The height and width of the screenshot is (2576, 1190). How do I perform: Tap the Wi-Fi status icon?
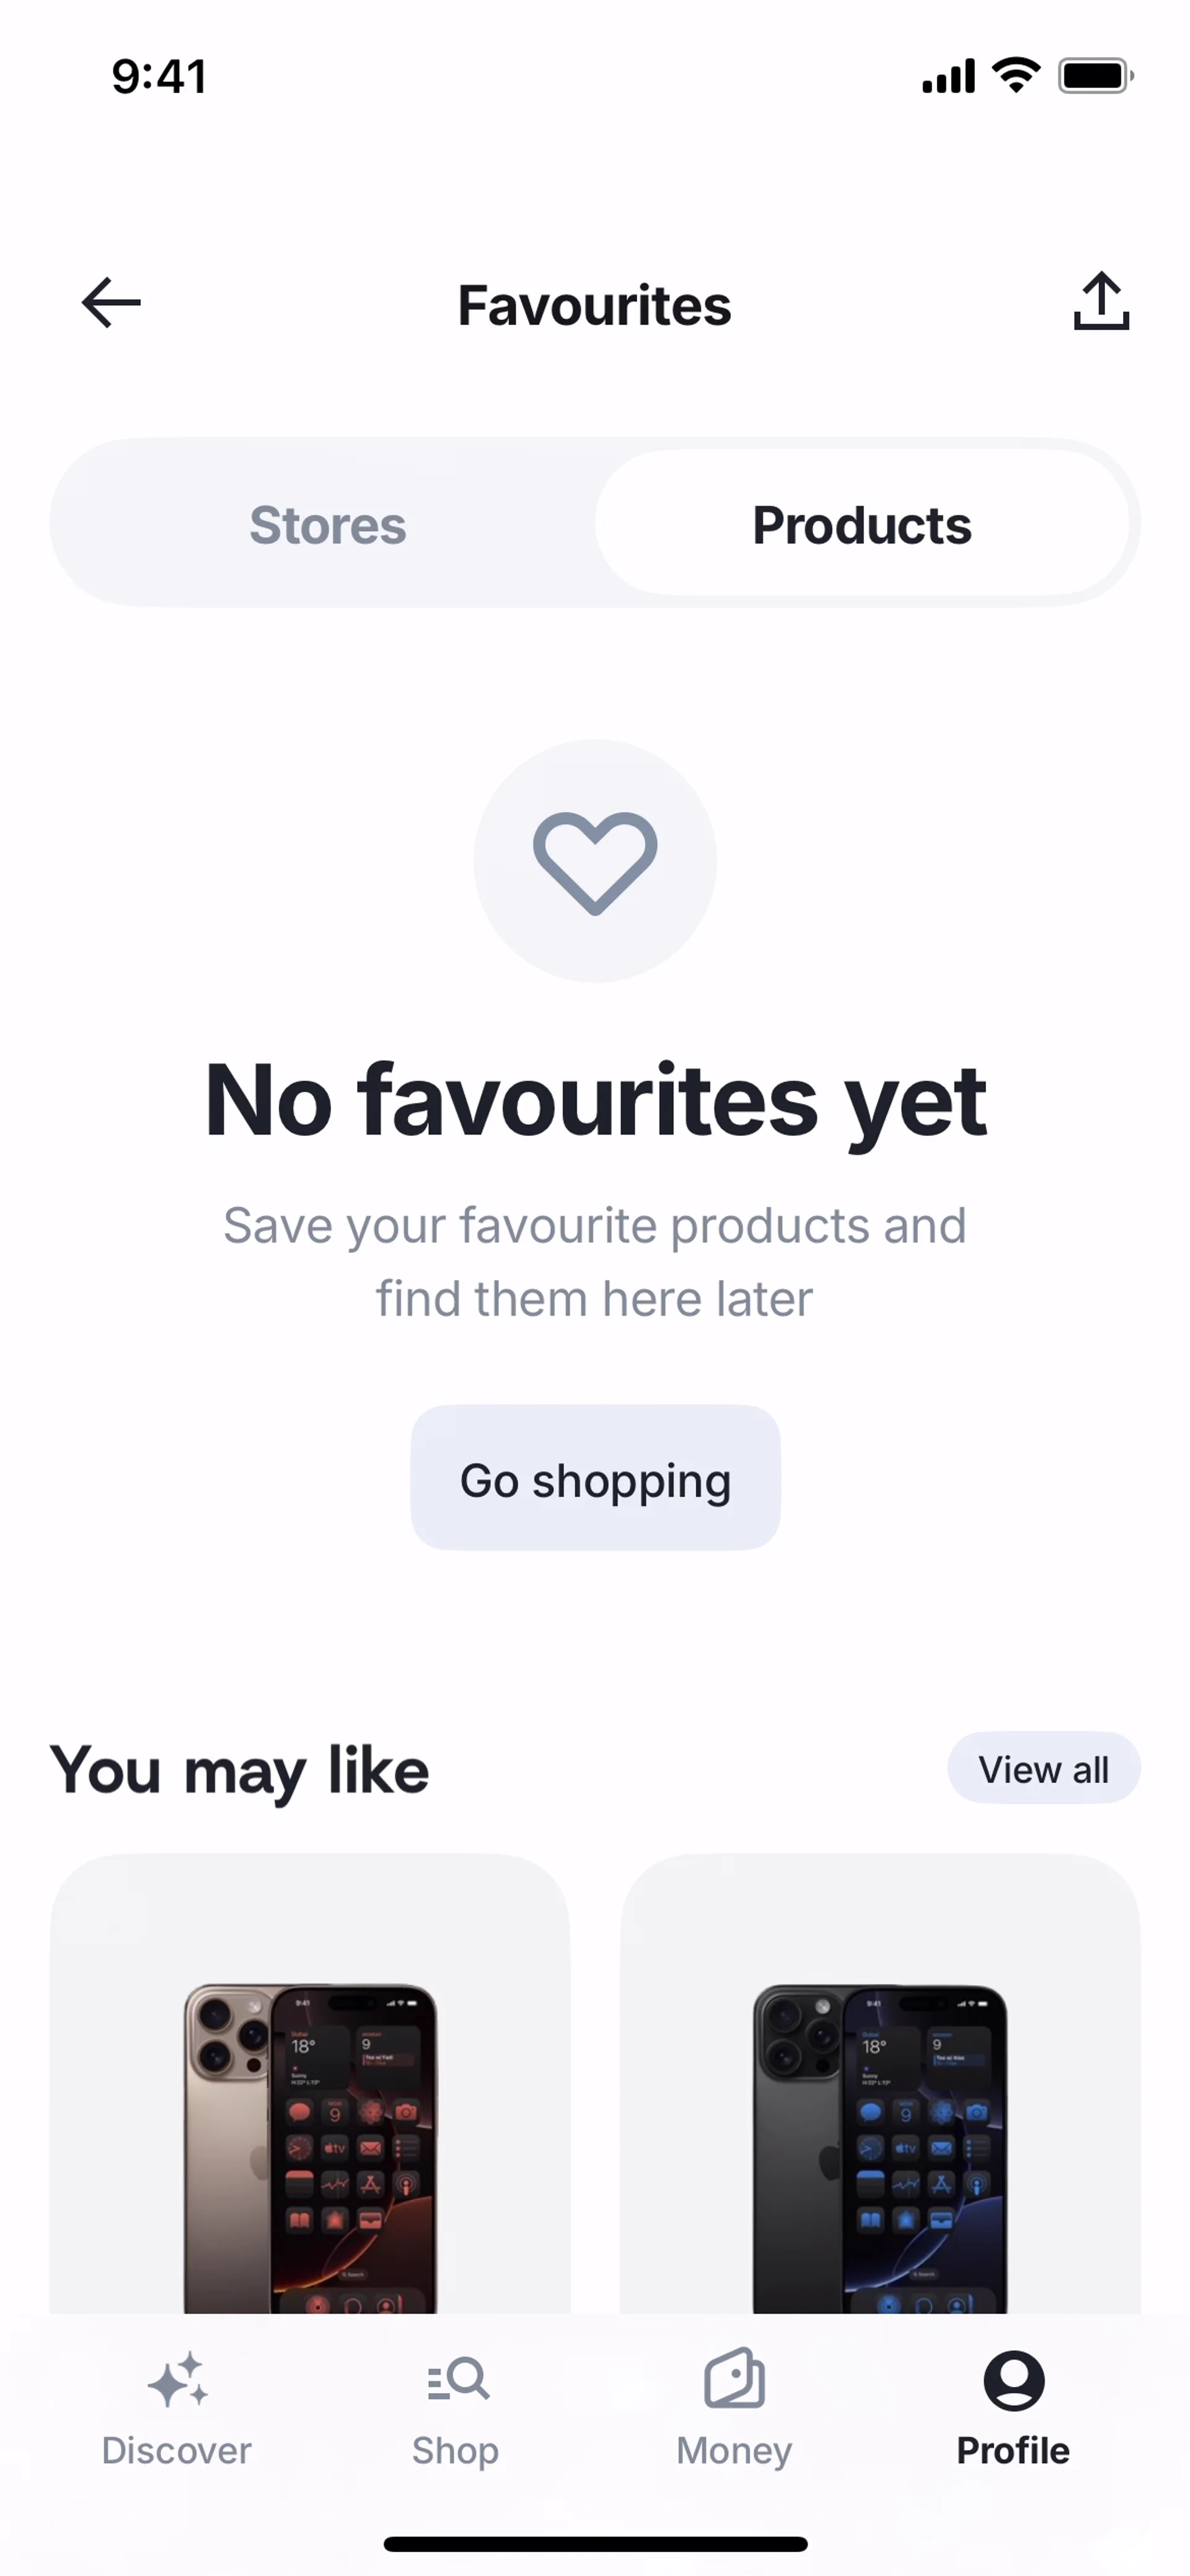(1016, 75)
